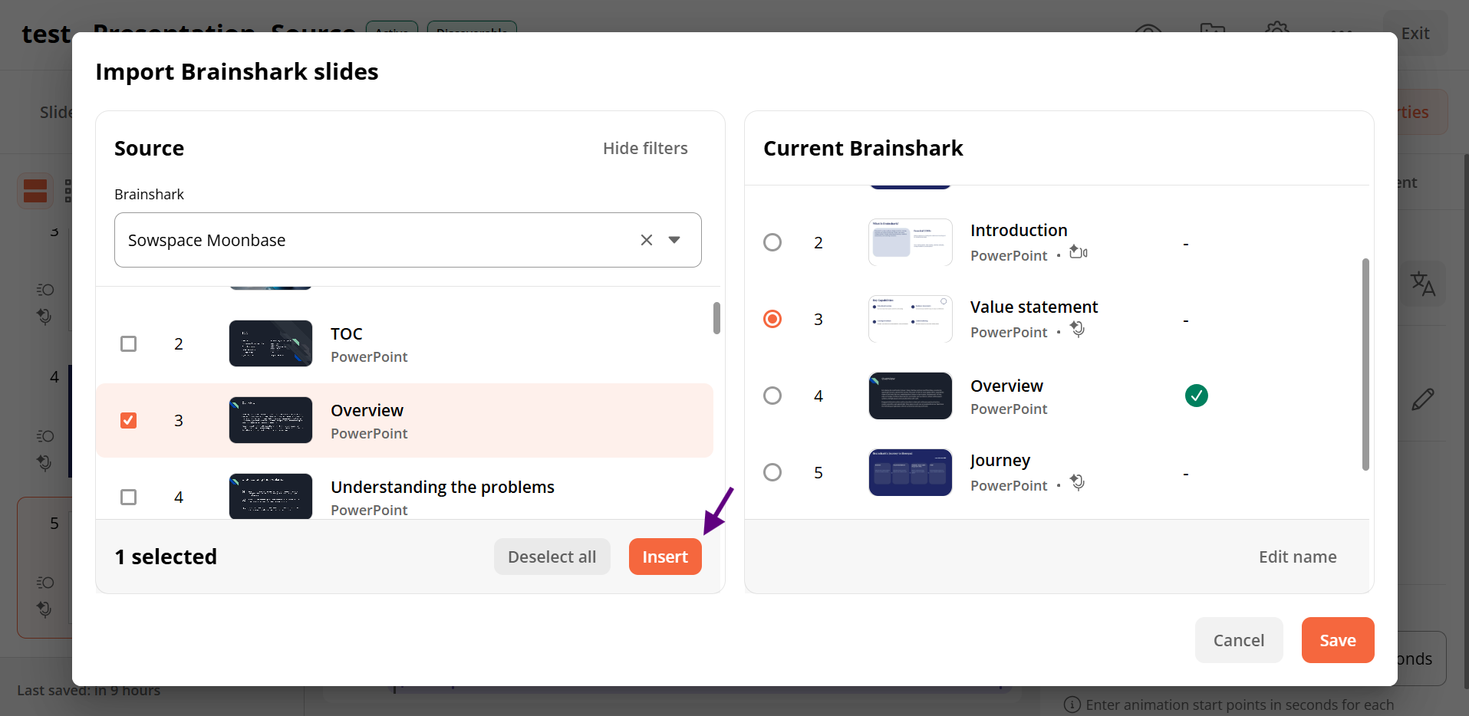Cancel the import dialog
The height and width of the screenshot is (716, 1469).
[1239, 640]
